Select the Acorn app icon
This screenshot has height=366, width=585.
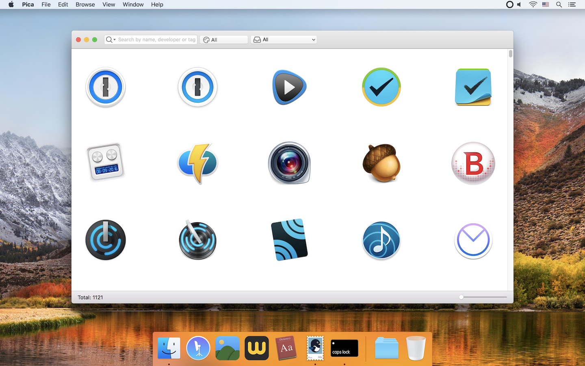[x=381, y=163]
